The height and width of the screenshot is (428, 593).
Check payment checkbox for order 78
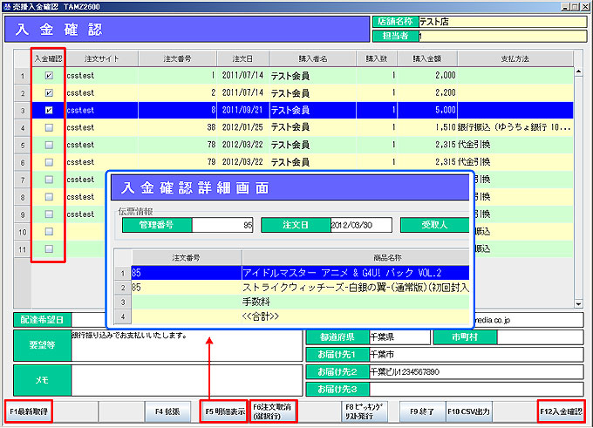[x=49, y=146]
